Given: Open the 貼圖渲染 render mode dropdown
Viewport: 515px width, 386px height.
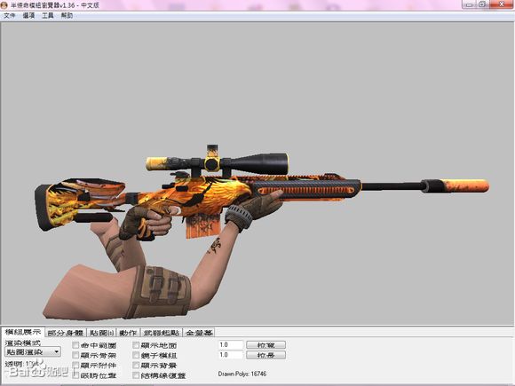Looking at the screenshot, I should [33, 352].
